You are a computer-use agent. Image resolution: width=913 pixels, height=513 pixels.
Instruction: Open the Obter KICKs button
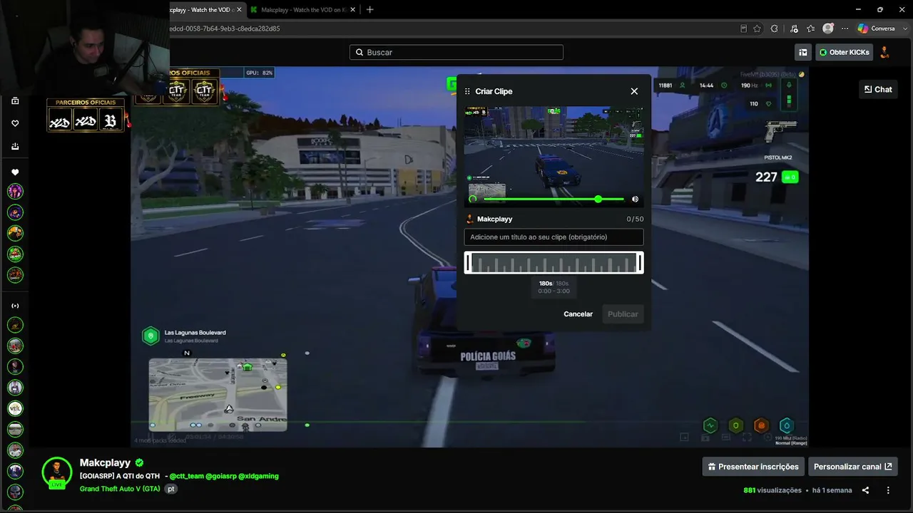coord(844,52)
